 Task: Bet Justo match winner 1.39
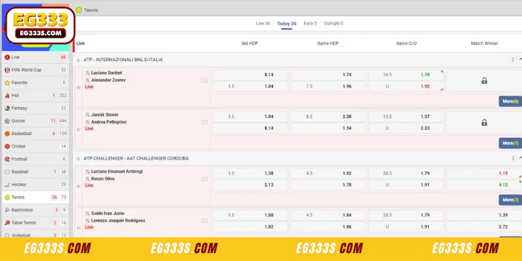click(x=484, y=215)
